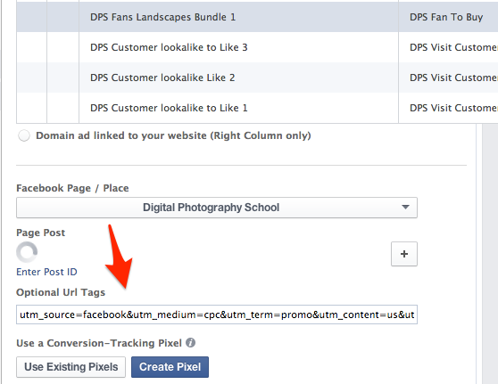Click the plus button beside Page Post
Viewport: 498px width, 384px height.
[x=404, y=254]
